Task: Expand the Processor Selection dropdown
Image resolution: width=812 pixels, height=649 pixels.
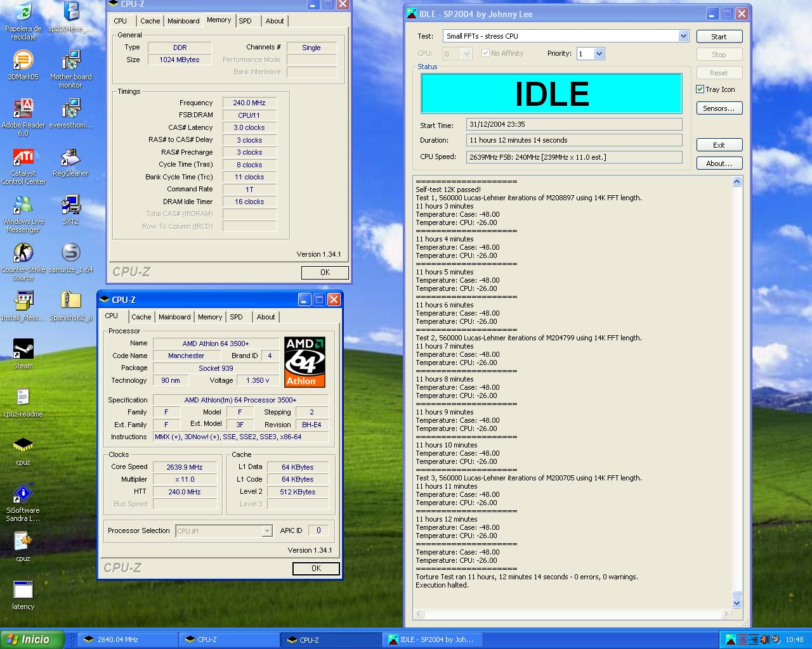Action: point(267,531)
